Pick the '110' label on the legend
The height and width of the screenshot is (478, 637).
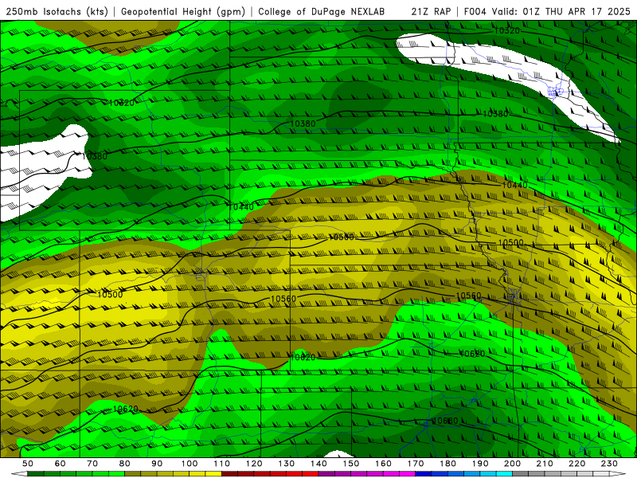point(222,464)
